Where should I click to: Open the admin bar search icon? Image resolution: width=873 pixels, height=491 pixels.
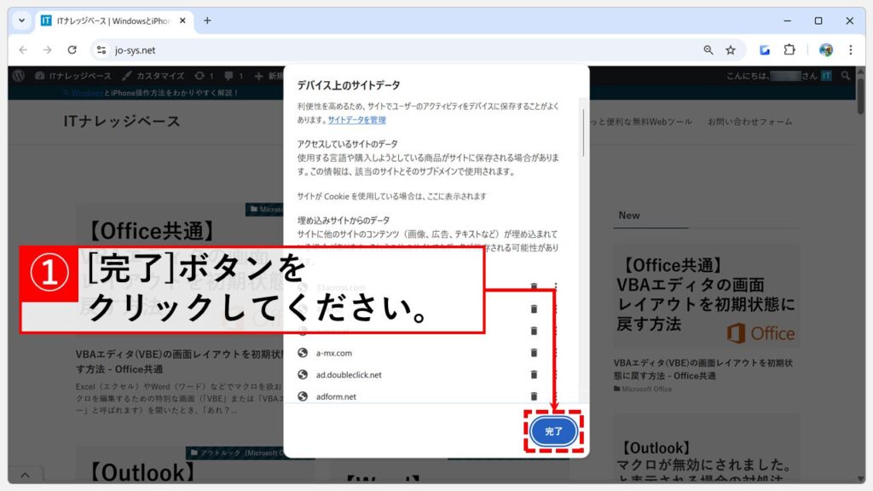[x=846, y=76]
